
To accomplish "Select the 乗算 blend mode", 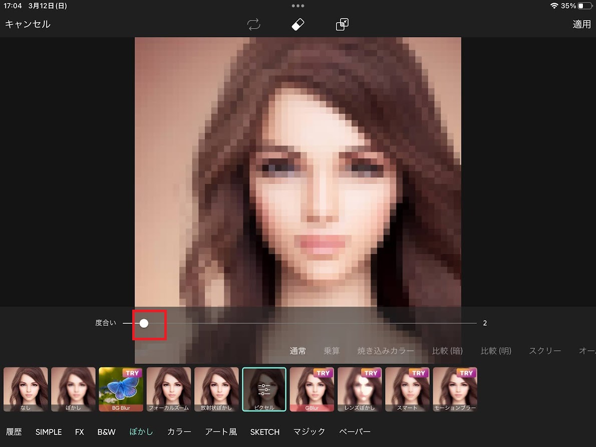I will 332,351.
